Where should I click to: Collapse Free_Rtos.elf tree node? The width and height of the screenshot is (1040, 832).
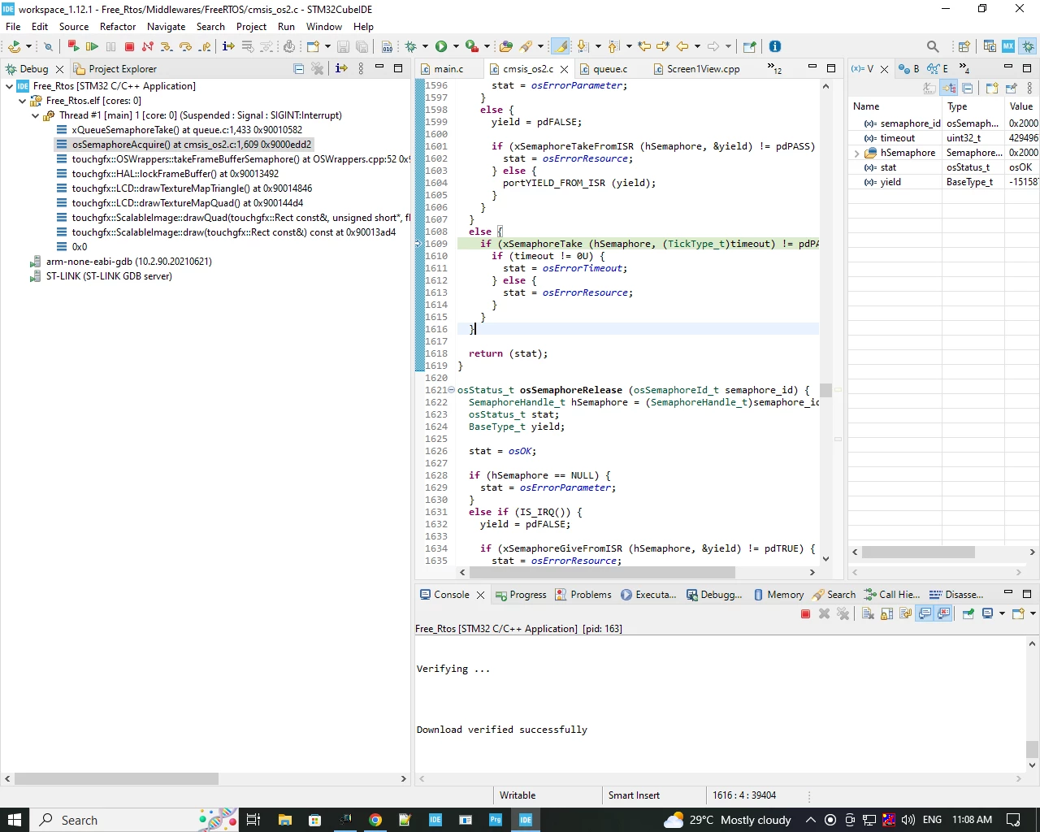[x=22, y=101]
